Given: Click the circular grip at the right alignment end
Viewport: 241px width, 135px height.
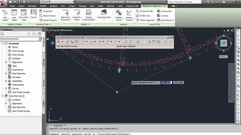Looking at the screenshot, I should coord(190,58).
